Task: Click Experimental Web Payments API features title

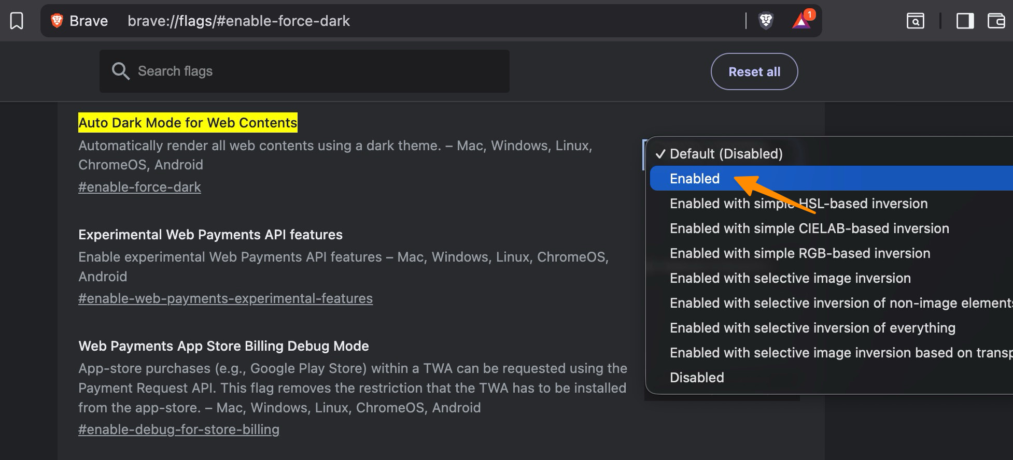Action: (210, 235)
